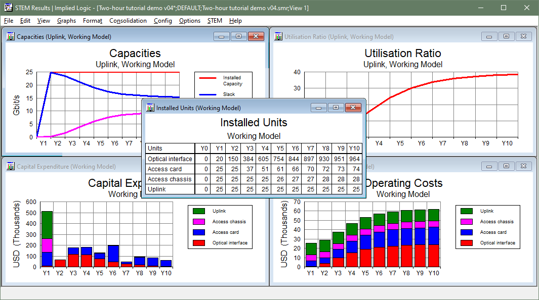
Task: Click the Capacities window chart icon
Action: point(11,36)
